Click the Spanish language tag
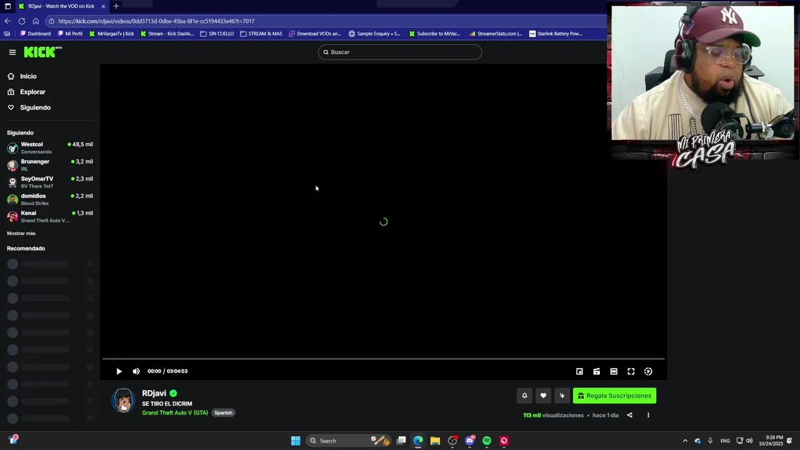 [x=223, y=412]
